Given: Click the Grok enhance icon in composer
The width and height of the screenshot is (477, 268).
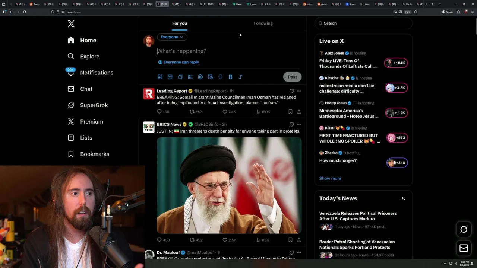Looking at the screenshot, I should [180, 77].
